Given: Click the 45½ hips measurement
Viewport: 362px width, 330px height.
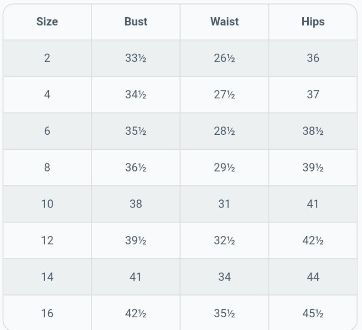Looking at the screenshot, I should coord(313,314).
